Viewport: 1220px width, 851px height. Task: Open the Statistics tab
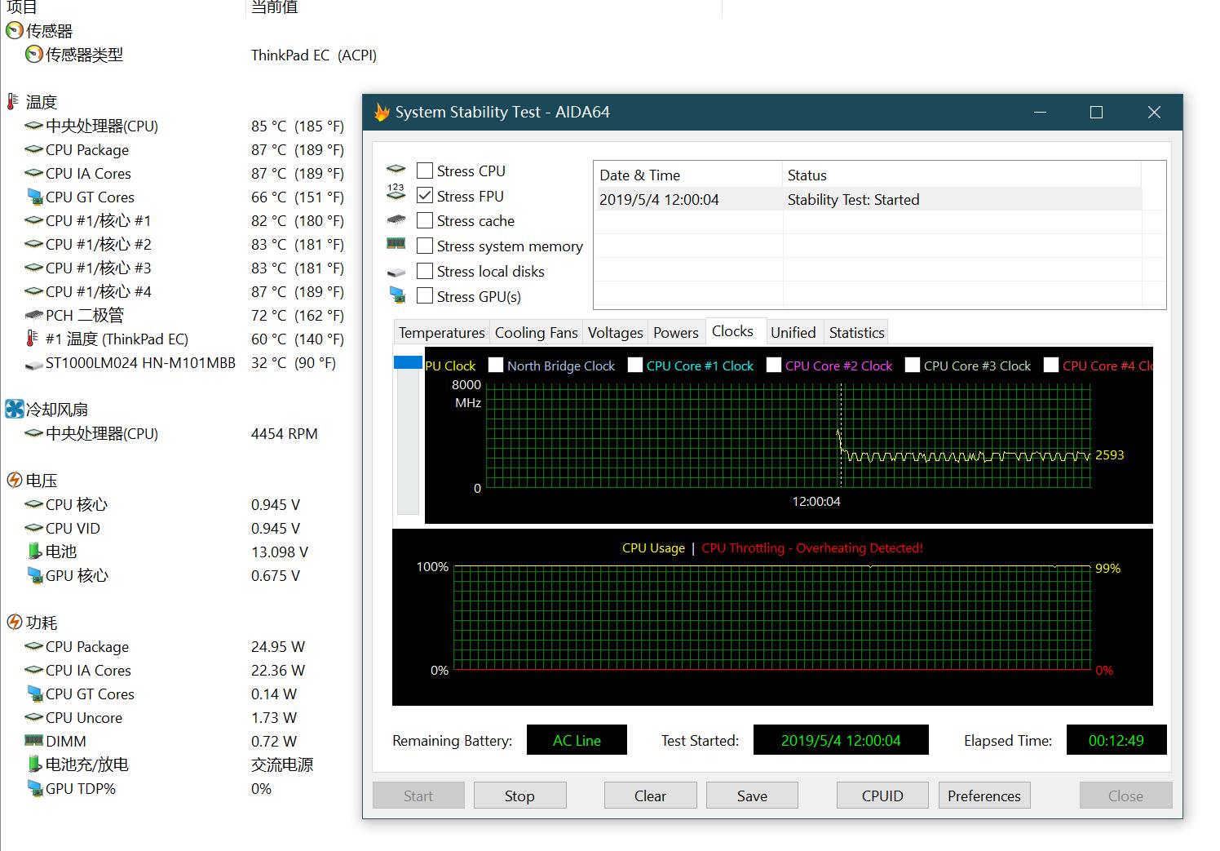[856, 333]
